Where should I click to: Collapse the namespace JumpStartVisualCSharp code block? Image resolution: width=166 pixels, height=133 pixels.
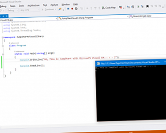(2, 37)
